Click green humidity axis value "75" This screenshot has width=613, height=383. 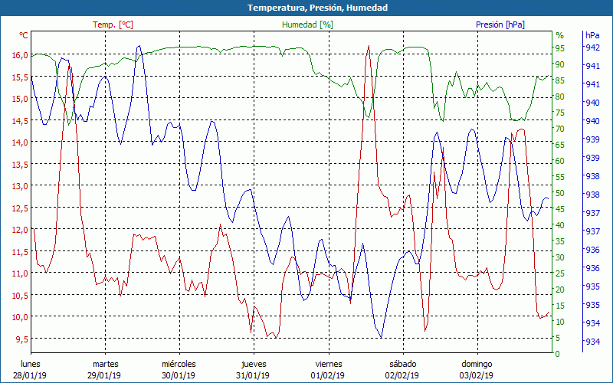coord(560,113)
